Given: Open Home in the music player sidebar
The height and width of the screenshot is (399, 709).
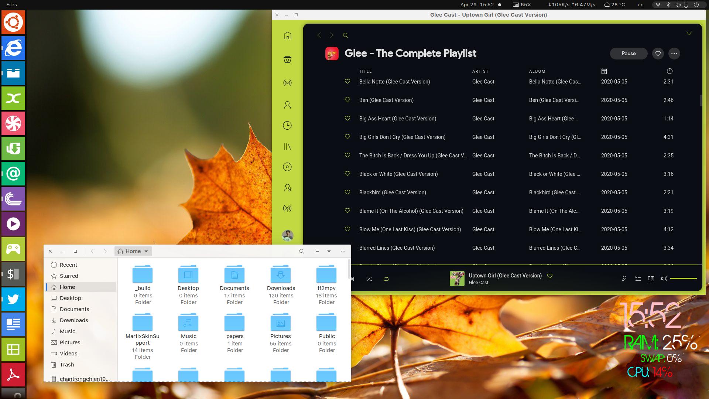Looking at the screenshot, I should click(287, 35).
